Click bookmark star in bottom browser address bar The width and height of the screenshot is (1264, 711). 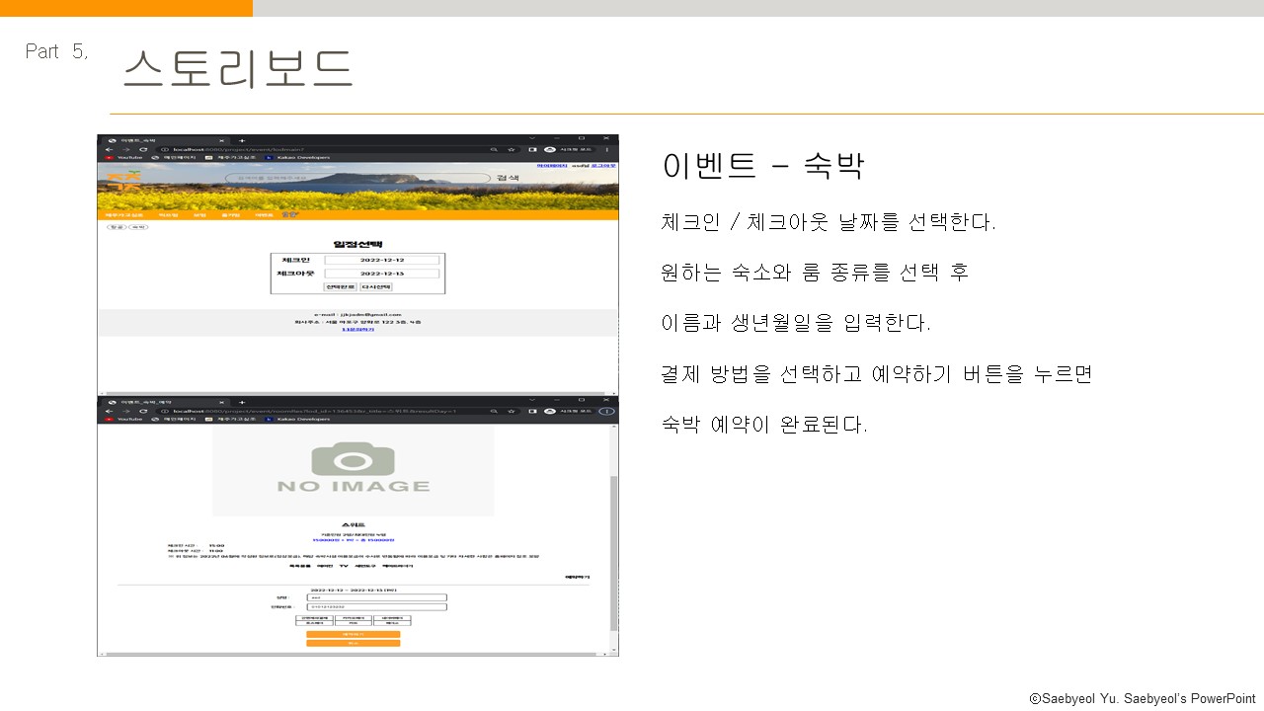coord(512,411)
